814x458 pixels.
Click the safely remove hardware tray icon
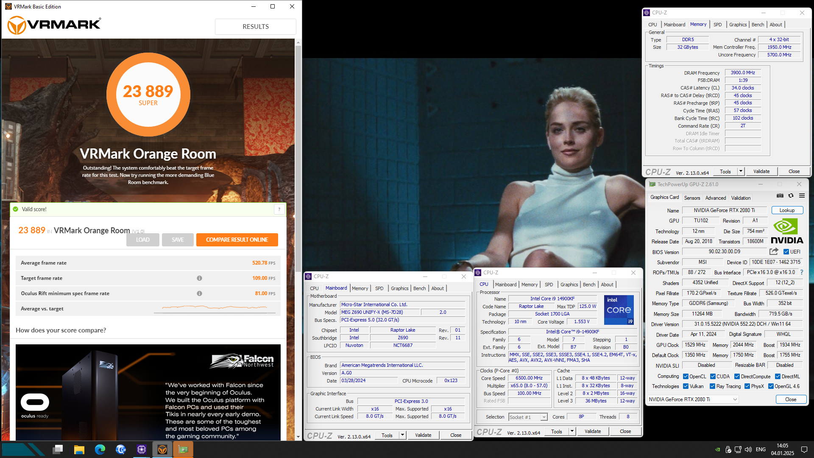728,450
